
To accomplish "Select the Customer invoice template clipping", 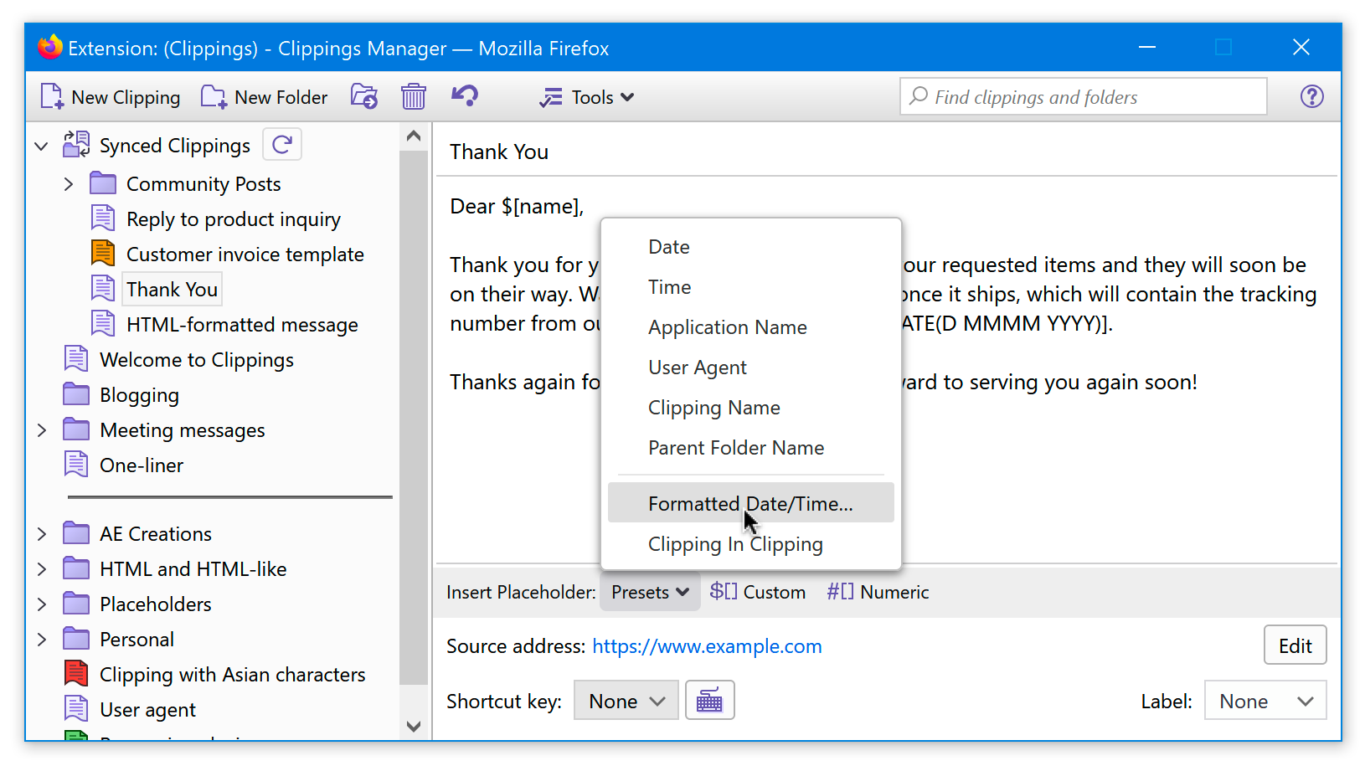I will [245, 254].
